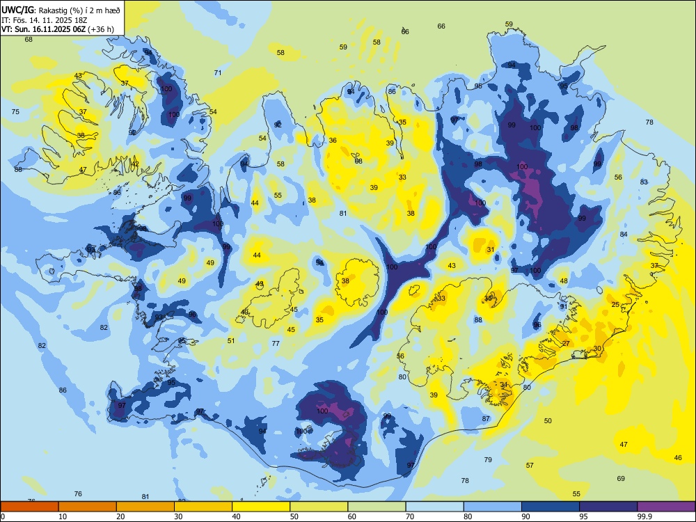696x522 pixels.
Task: Click the light green 60–70 legend swatch
Action: tap(377, 507)
